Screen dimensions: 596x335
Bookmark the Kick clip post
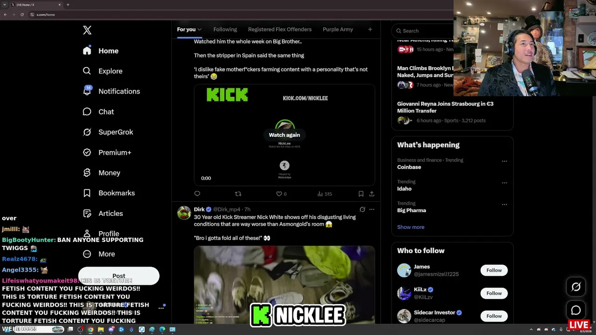click(x=361, y=194)
